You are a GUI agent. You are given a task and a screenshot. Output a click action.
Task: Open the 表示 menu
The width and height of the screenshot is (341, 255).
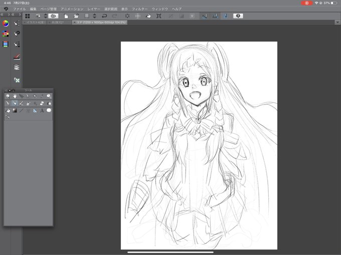(x=124, y=9)
